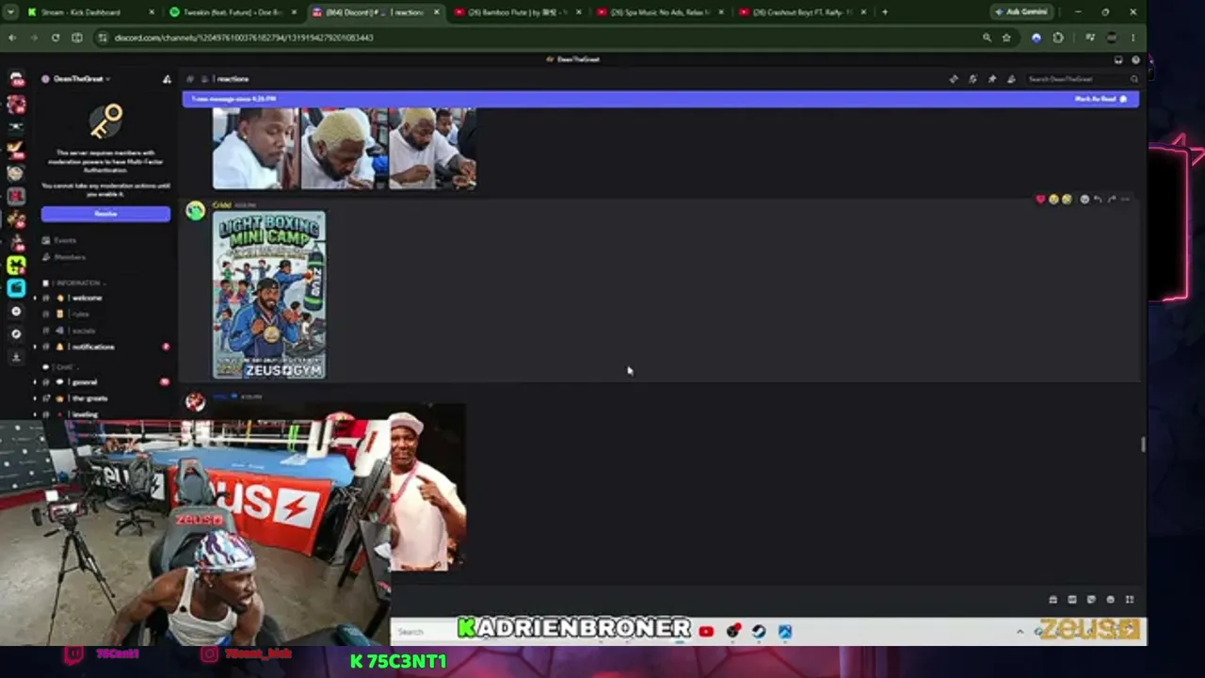Show pinned messages

click(992, 79)
